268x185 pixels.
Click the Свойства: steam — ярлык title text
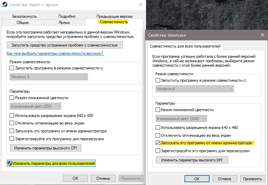click(x=34, y=5)
